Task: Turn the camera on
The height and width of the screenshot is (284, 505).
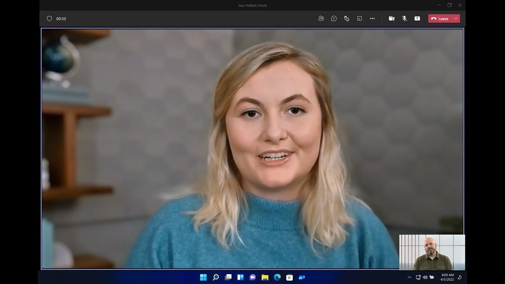Action: coord(391,19)
